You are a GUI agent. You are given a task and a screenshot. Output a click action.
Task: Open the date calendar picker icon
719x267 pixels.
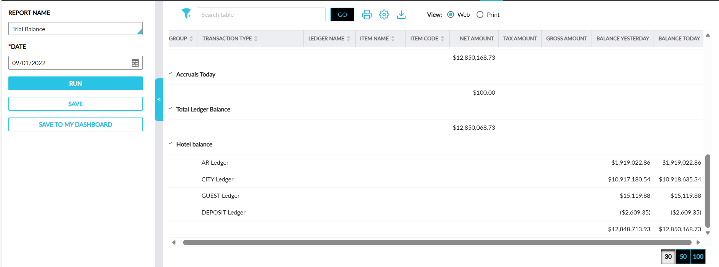(x=135, y=63)
